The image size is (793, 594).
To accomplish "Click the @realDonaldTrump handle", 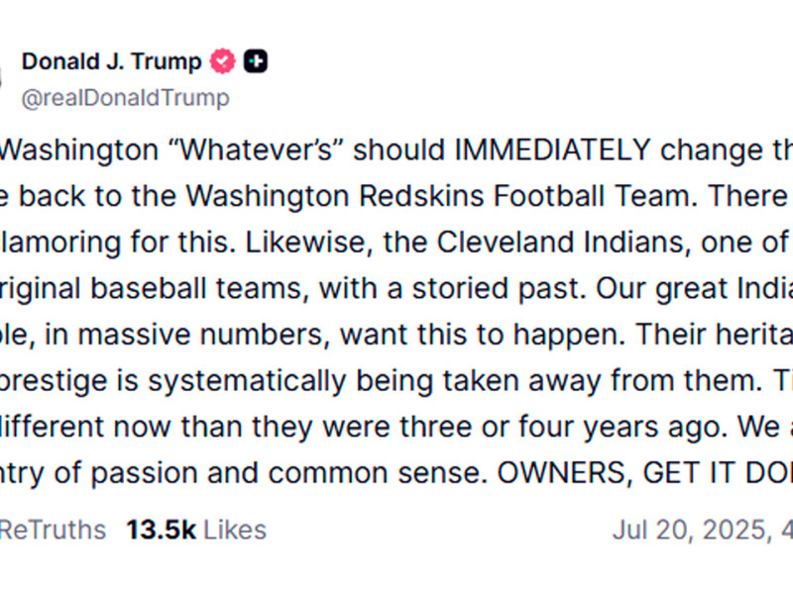I will 125,97.
